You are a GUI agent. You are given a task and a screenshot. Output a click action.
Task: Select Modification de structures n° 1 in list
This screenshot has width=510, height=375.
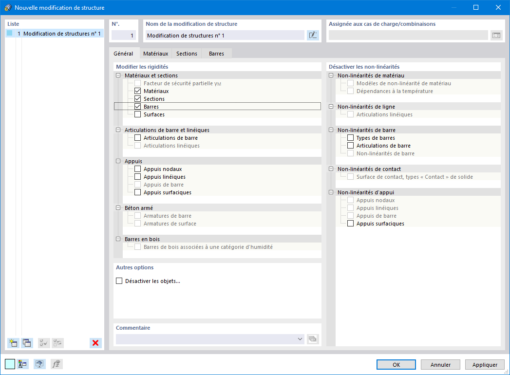[55, 34]
